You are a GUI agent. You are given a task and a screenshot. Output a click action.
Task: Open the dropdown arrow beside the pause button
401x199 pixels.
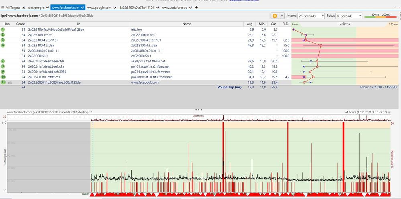(281, 16)
